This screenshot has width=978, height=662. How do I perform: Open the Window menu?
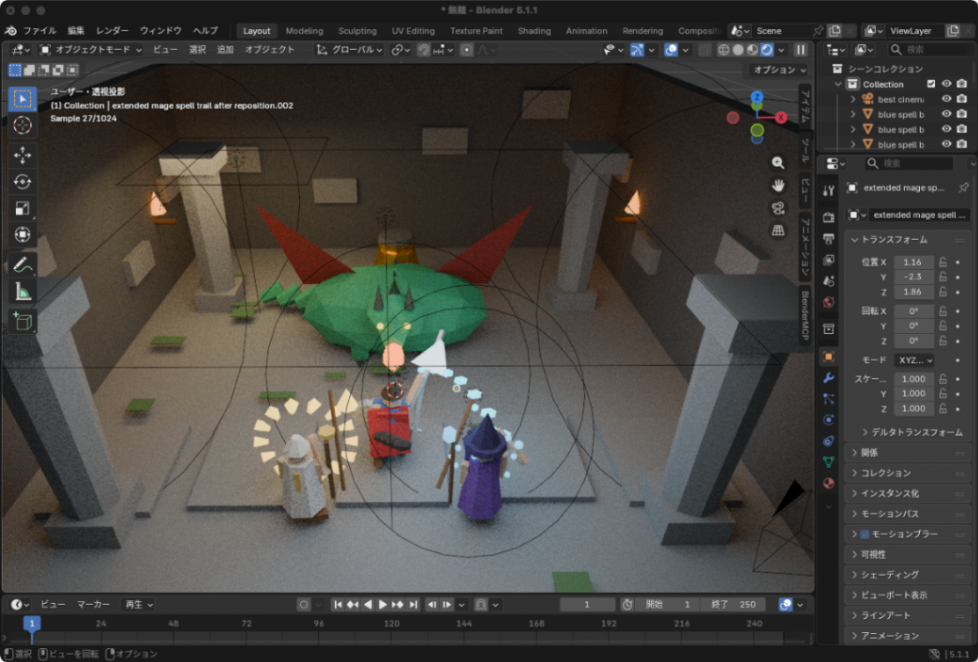pos(160,31)
